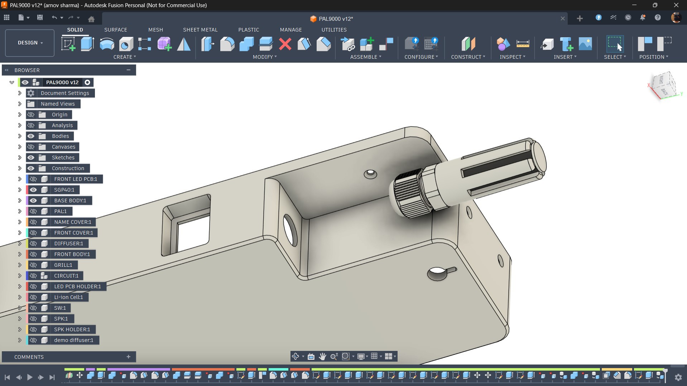Select the Revolve tool

tap(107, 44)
